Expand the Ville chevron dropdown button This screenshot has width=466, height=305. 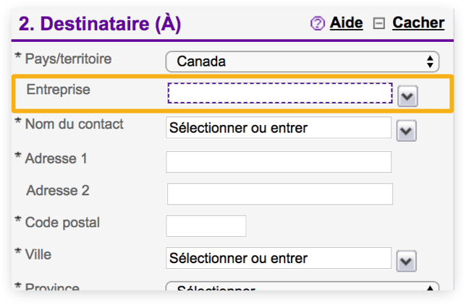[406, 262]
